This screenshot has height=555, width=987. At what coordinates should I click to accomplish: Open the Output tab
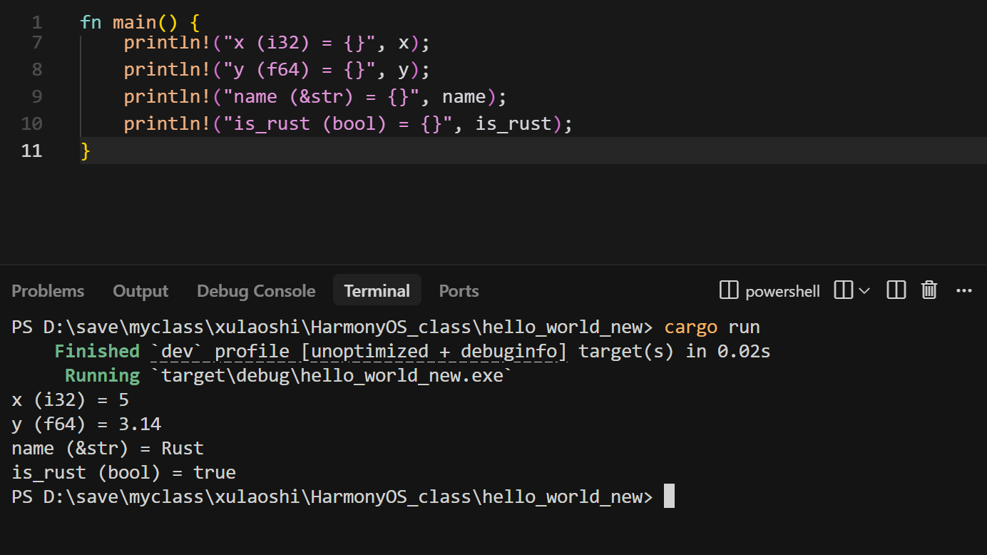tap(140, 291)
